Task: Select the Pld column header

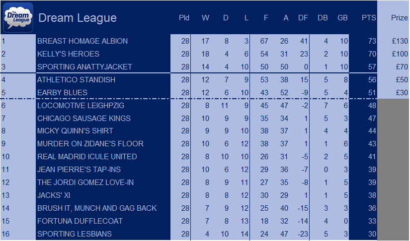Action: [184, 18]
